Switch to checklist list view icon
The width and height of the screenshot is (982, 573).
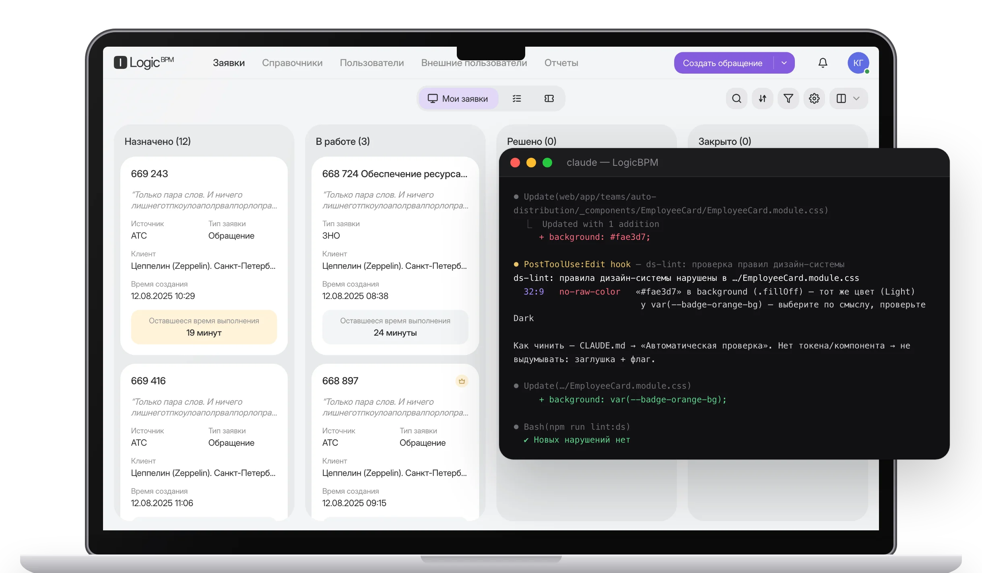coord(517,99)
